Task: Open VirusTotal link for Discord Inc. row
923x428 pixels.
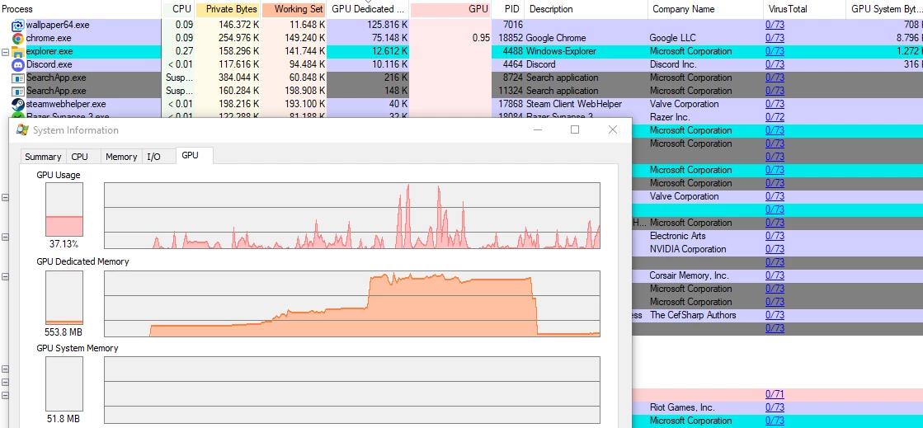Action: pos(775,64)
